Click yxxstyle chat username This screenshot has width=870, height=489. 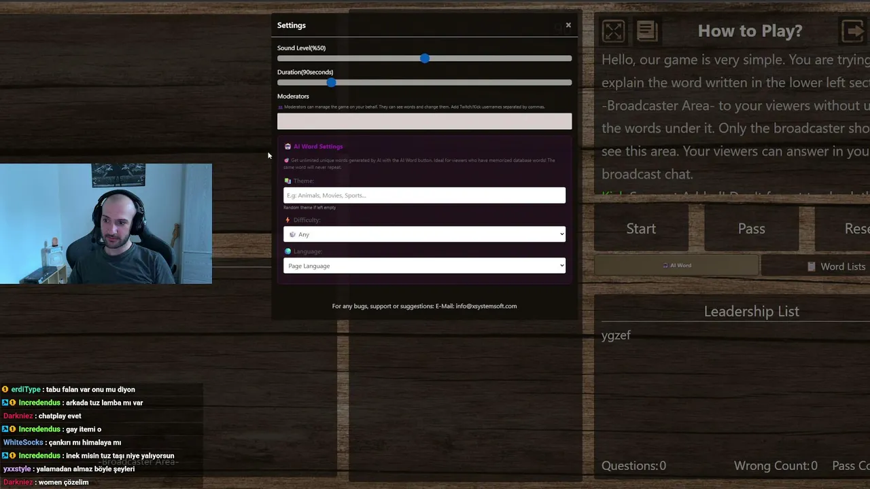click(17, 469)
